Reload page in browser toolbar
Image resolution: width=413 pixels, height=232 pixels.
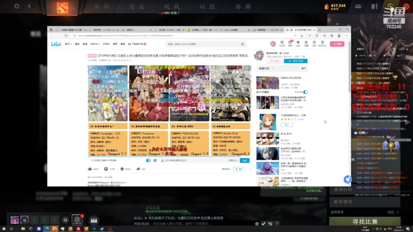pos(66,36)
